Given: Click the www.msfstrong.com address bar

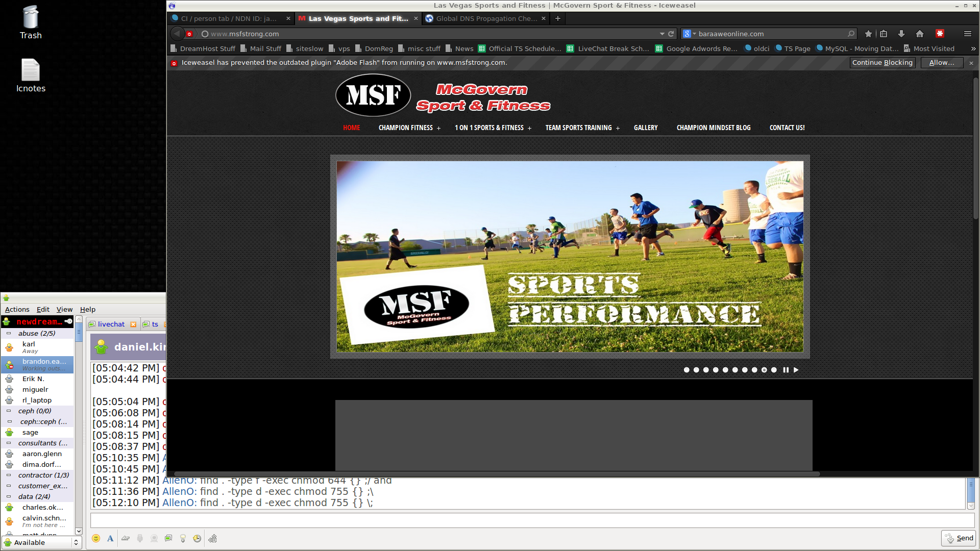Looking at the screenshot, I should pos(429,34).
